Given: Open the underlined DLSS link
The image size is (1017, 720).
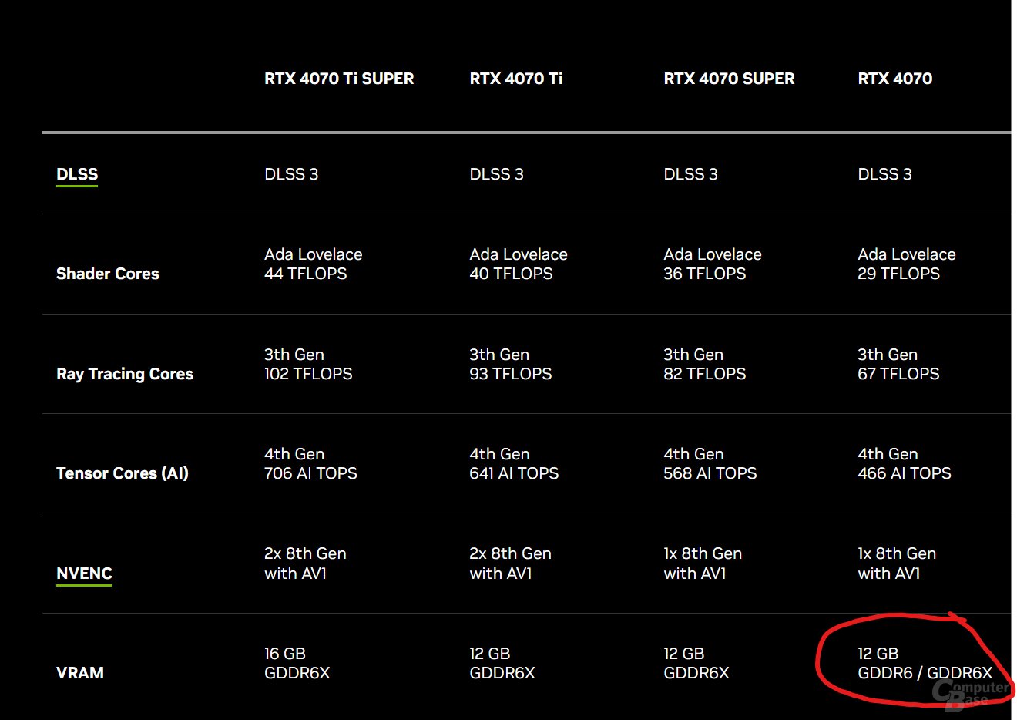Looking at the screenshot, I should click(x=77, y=174).
